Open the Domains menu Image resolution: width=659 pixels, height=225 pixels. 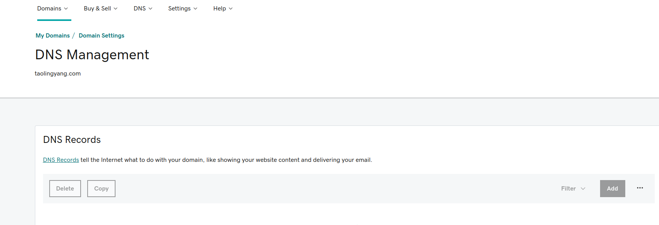click(x=53, y=9)
